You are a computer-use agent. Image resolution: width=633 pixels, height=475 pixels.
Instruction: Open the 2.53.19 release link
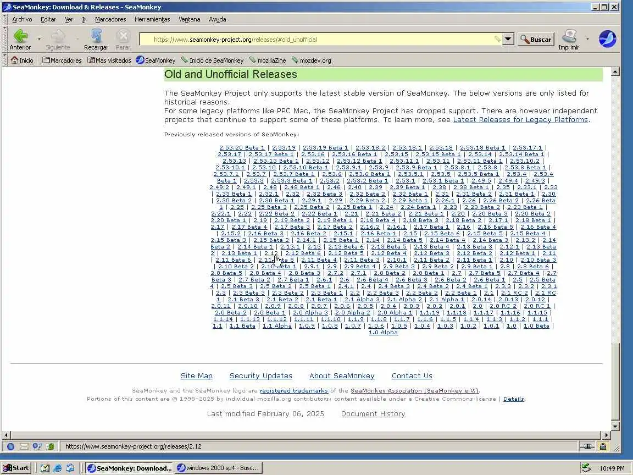pyautogui.click(x=284, y=148)
